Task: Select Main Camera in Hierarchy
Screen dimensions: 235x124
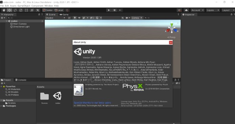Action: 20,24
